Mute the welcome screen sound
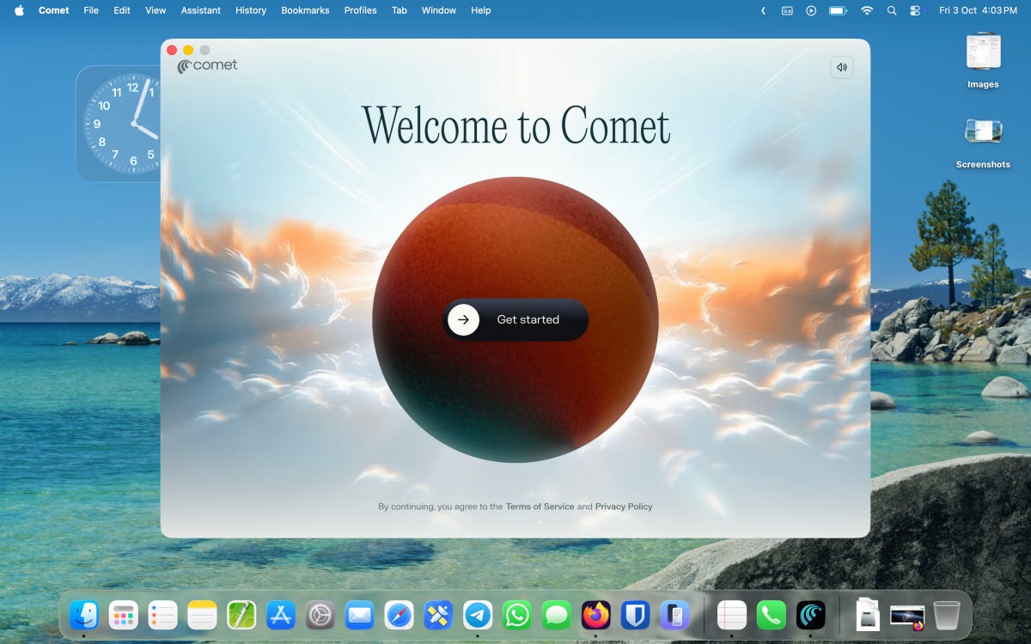1031x644 pixels. coord(841,67)
